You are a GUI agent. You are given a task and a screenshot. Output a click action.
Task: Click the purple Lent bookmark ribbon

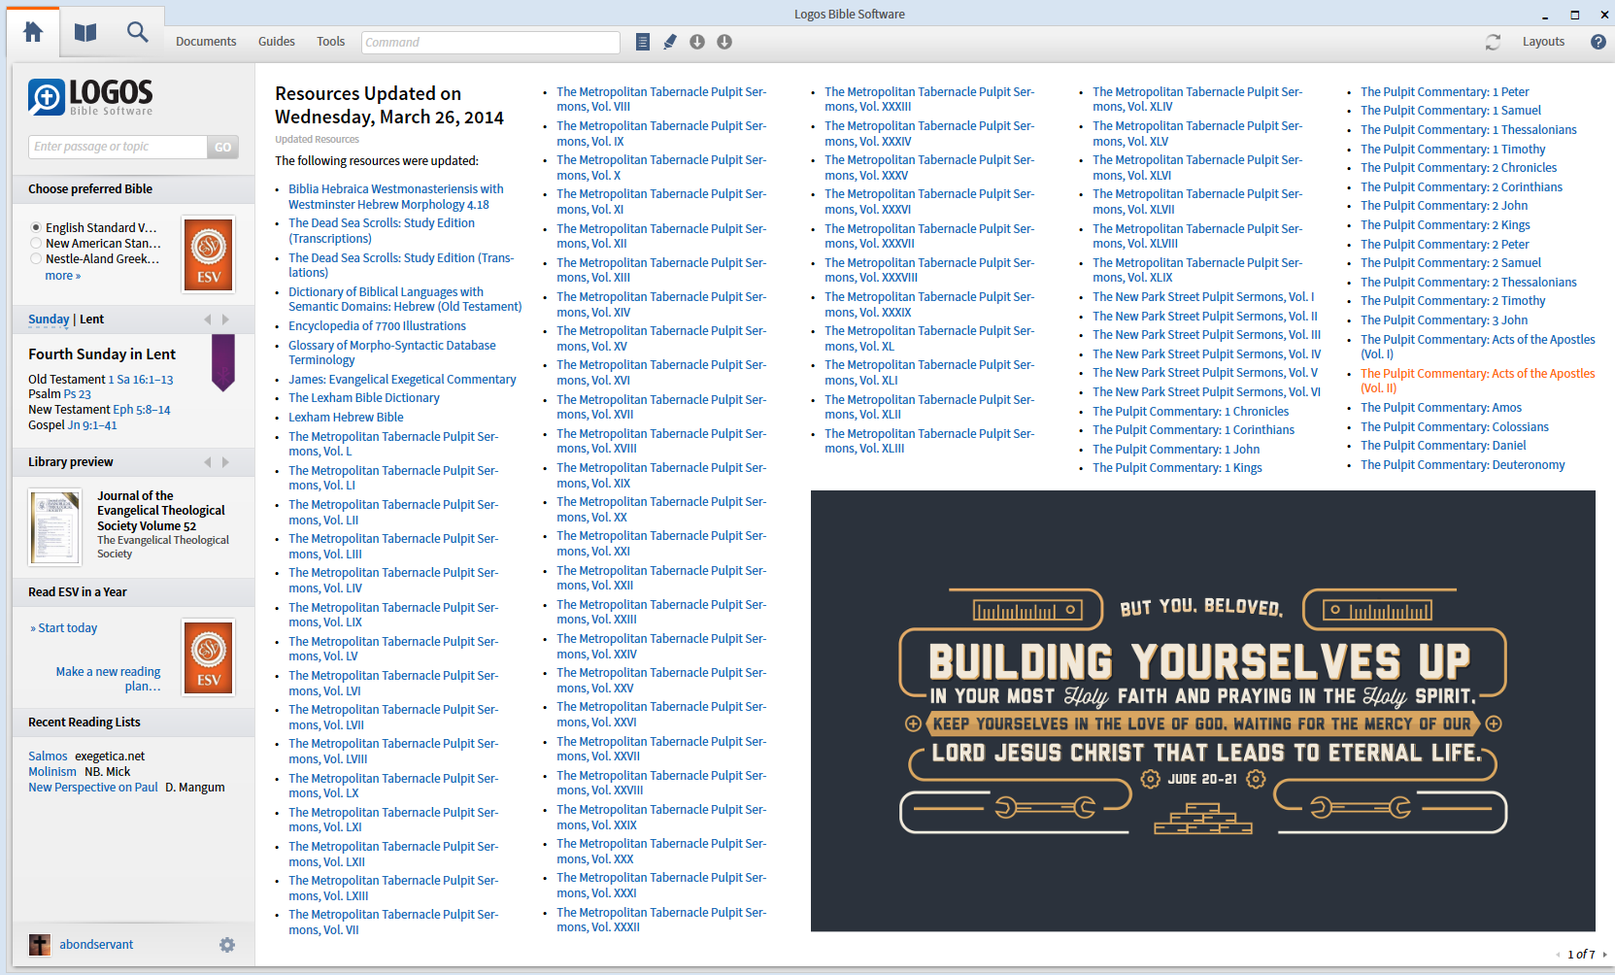point(223,363)
